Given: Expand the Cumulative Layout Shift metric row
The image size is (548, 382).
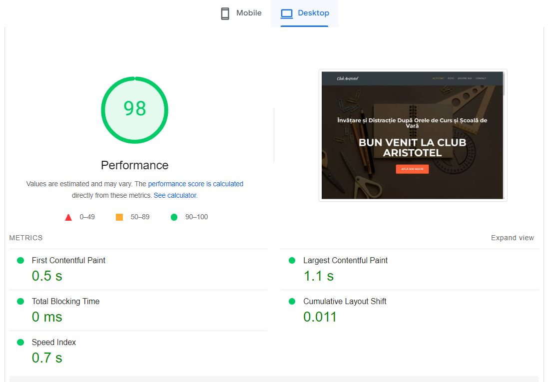Looking at the screenshot, I should pyautogui.click(x=345, y=301).
